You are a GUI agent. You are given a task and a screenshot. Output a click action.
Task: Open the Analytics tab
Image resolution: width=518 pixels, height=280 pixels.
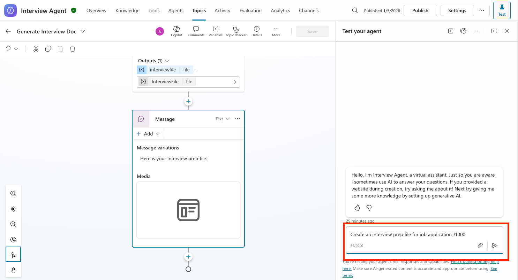pyautogui.click(x=280, y=10)
